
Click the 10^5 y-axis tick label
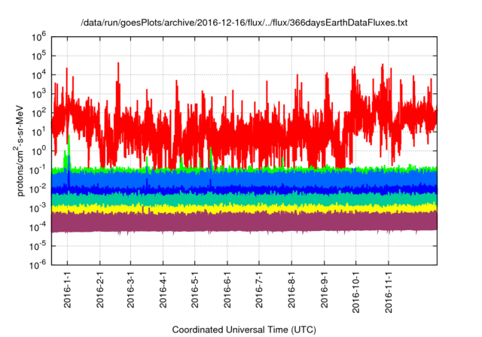38,56
